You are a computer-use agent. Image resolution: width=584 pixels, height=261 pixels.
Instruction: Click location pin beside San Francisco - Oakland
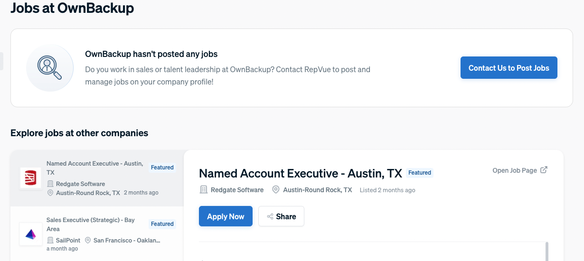tap(88, 240)
